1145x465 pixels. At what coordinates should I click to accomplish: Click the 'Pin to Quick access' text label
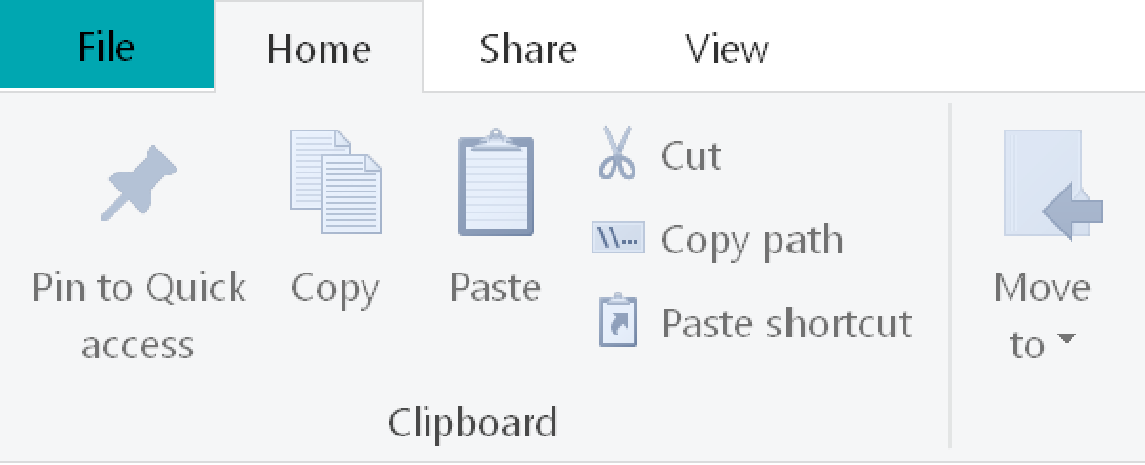[x=138, y=314]
